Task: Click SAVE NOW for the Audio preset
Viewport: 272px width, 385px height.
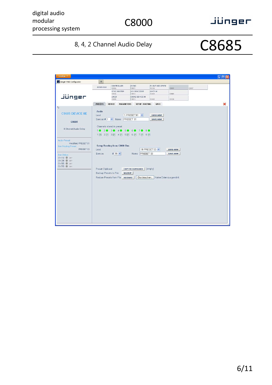Action: click(157, 119)
